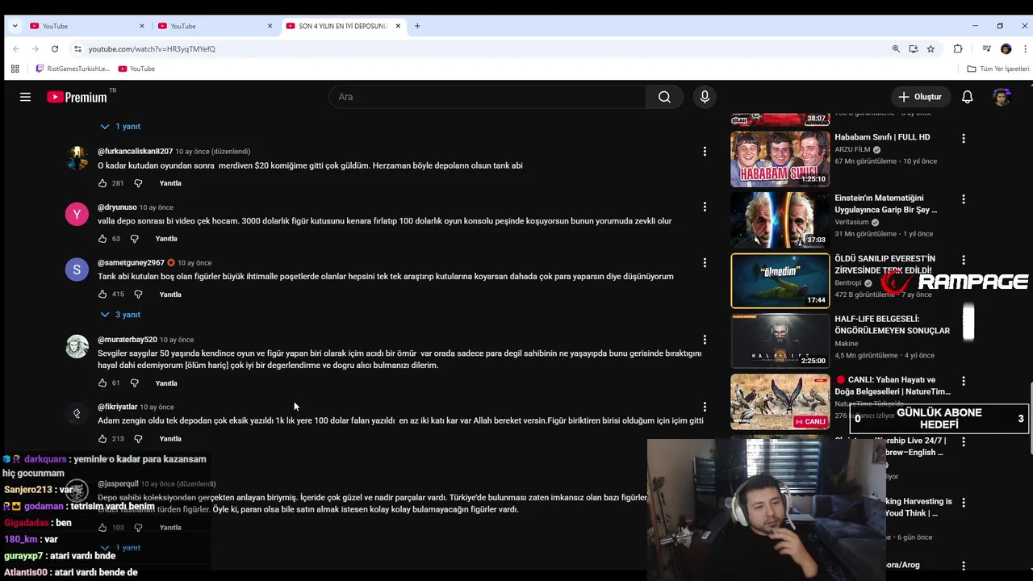The image size is (1033, 581).
Task: Go to YouTube Premium home logo
Action: [77, 97]
